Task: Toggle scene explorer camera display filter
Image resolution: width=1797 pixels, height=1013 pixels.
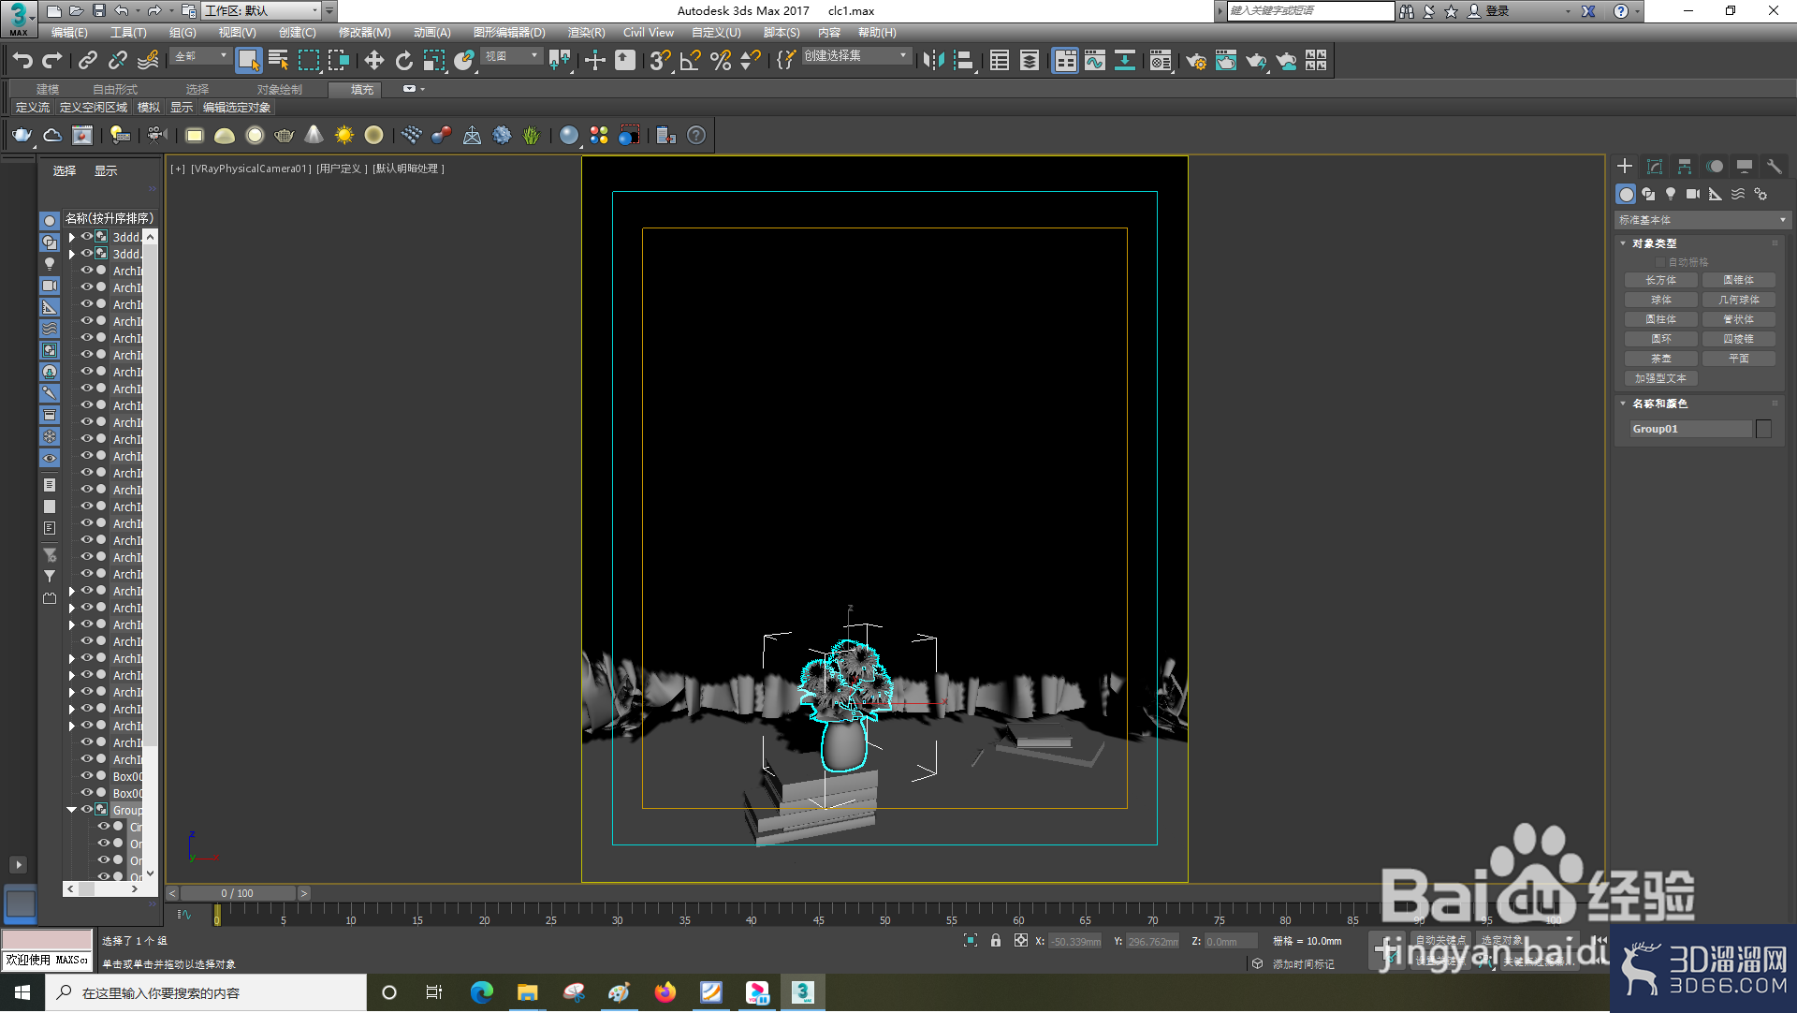Action: point(50,286)
